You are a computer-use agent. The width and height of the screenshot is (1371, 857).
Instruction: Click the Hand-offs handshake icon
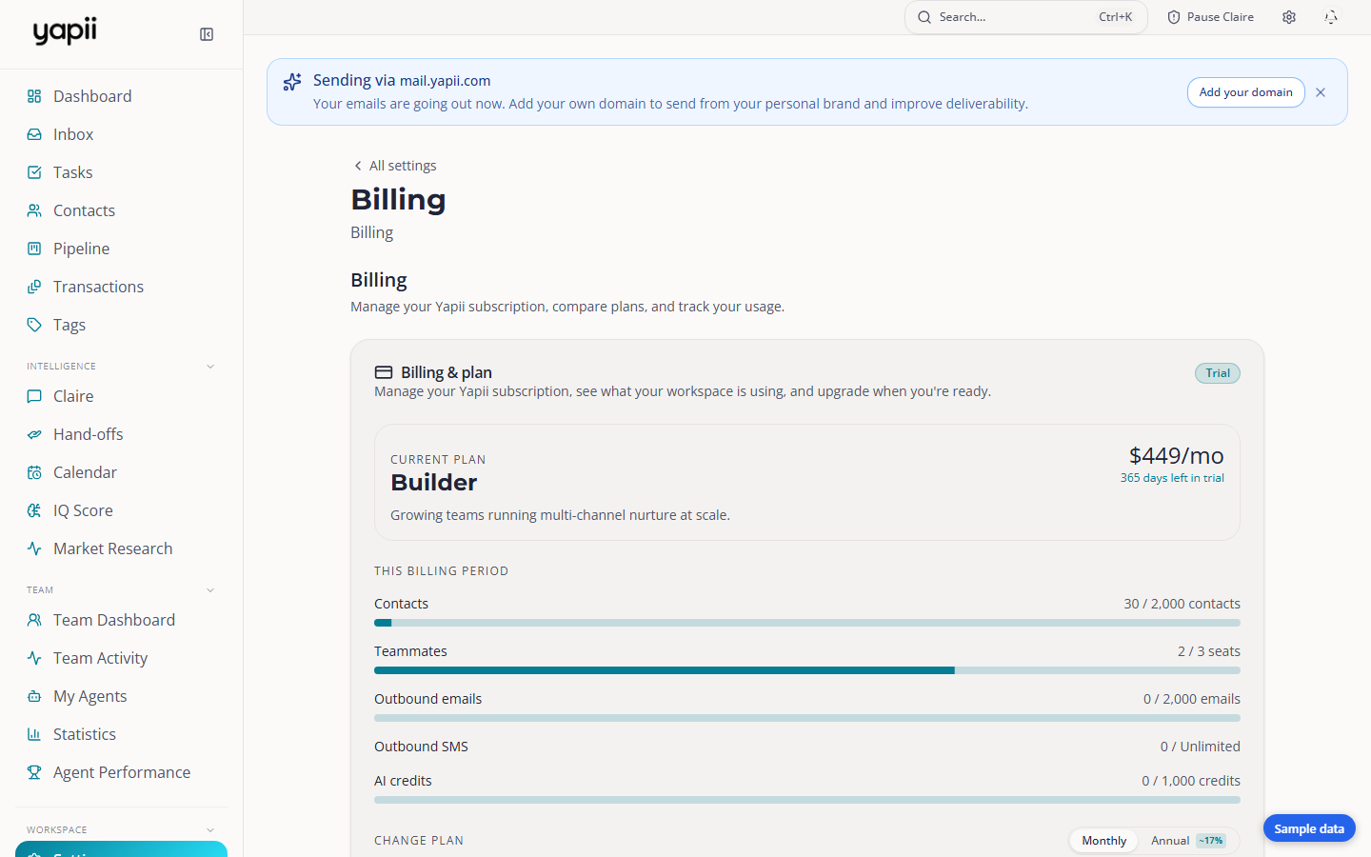click(x=34, y=434)
